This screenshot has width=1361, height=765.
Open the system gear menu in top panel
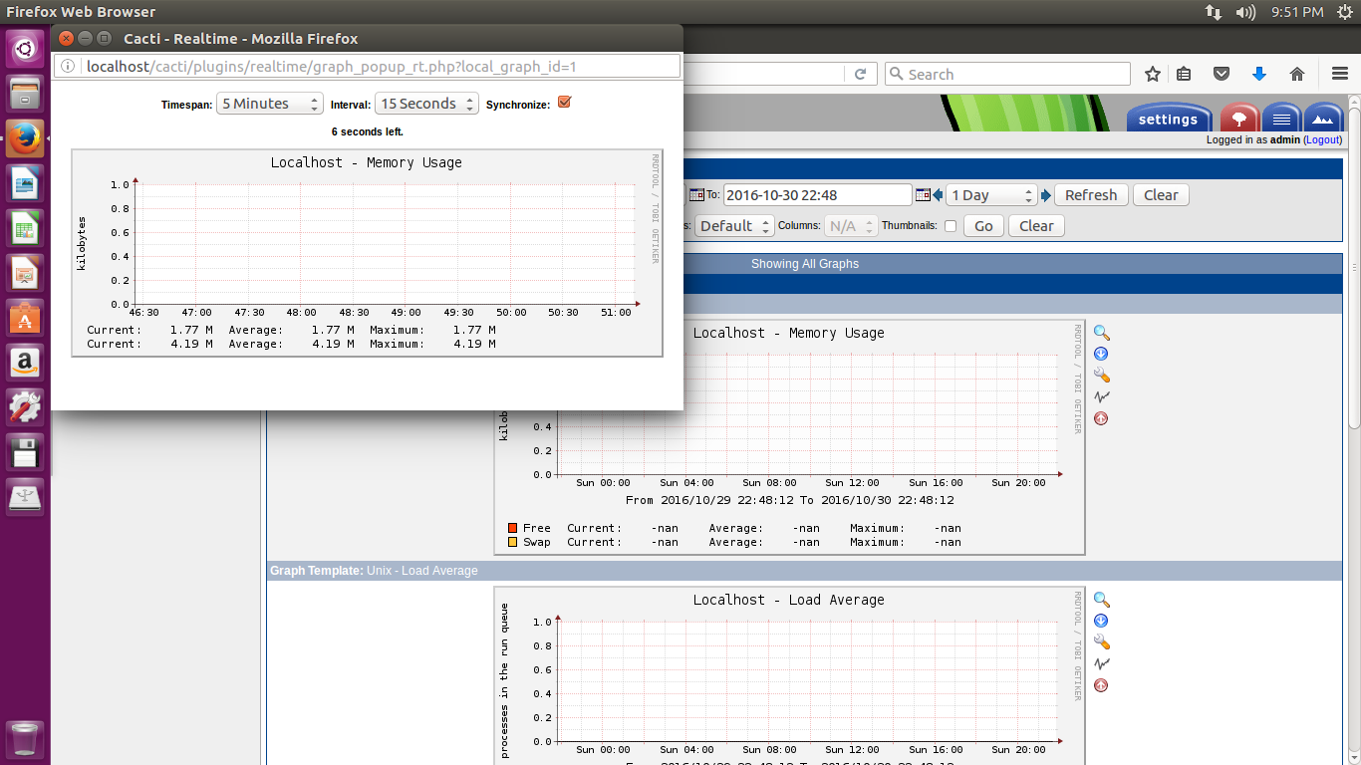[1344, 12]
